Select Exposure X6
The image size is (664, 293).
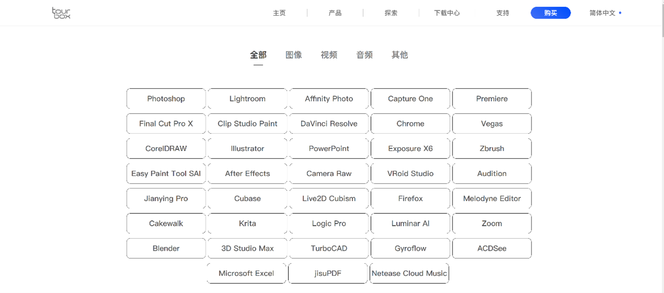pyautogui.click(x=411, y=148)
